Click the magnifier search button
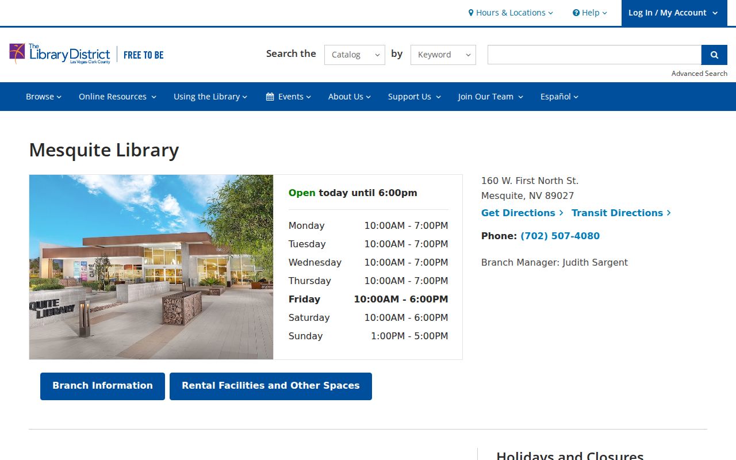Screen dimensions: 736x460 click(714, 55)
